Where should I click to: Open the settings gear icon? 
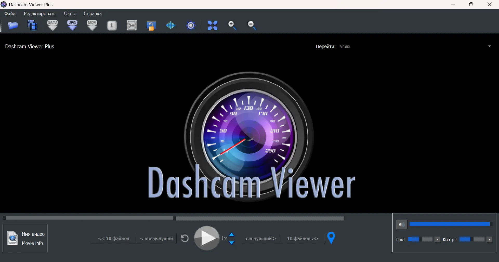(191, 25)
